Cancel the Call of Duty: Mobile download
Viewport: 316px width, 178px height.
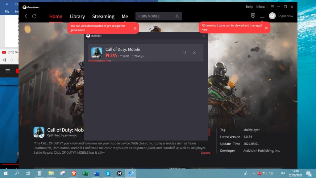tap(194, 53)
